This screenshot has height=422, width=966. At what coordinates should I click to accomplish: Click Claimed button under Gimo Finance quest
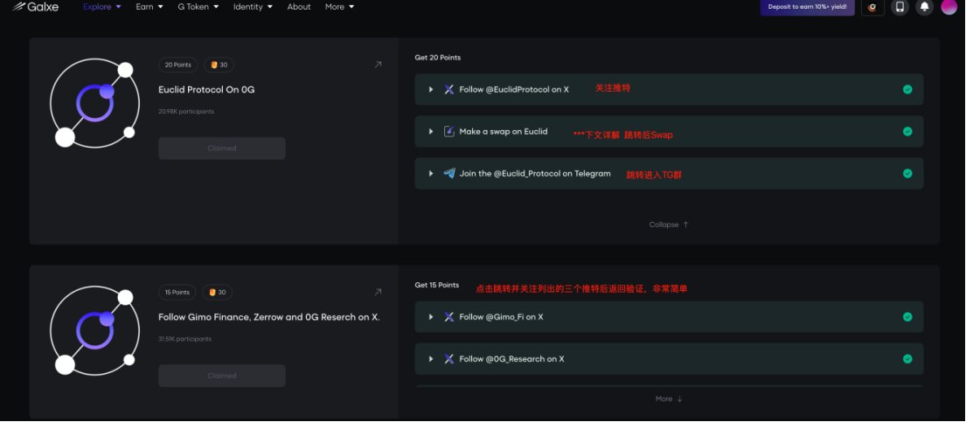coord(222,376)
